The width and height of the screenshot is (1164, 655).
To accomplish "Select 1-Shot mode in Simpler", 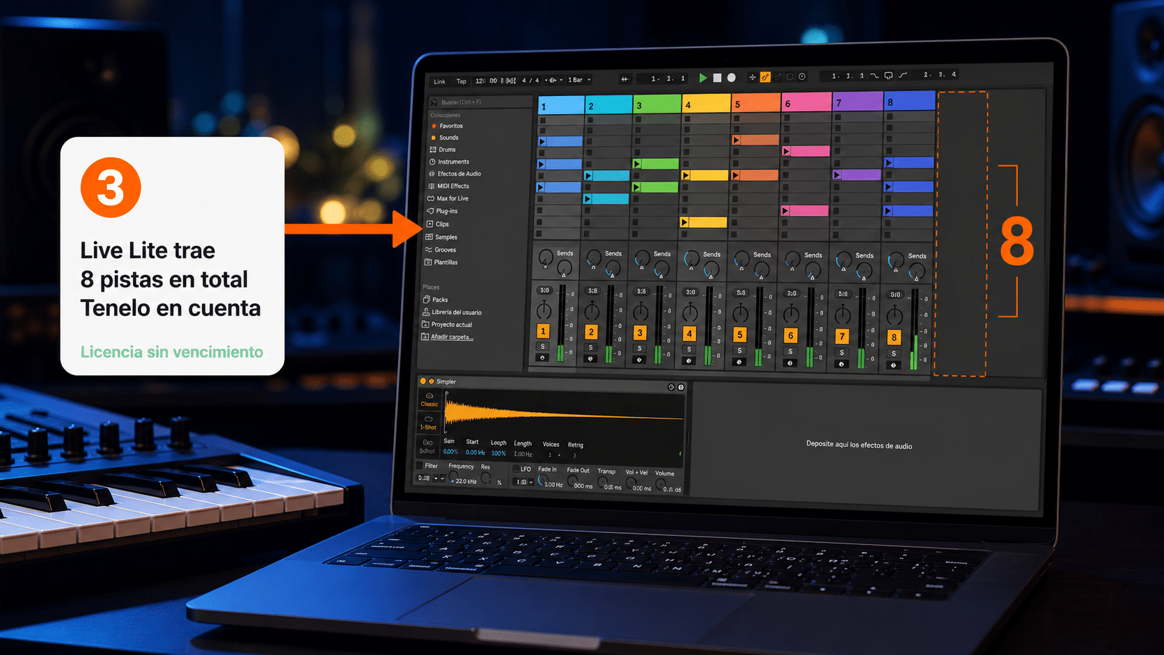I will click(428, 423).
